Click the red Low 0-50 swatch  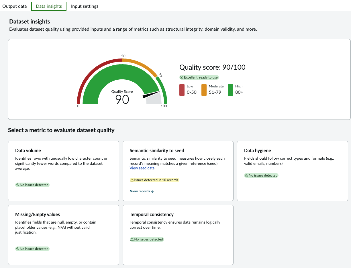(x=182, y=90)
